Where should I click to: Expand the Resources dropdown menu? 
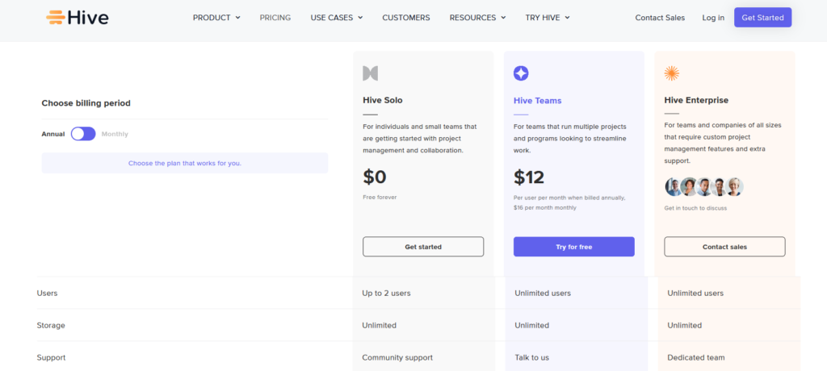coord(477,18)
